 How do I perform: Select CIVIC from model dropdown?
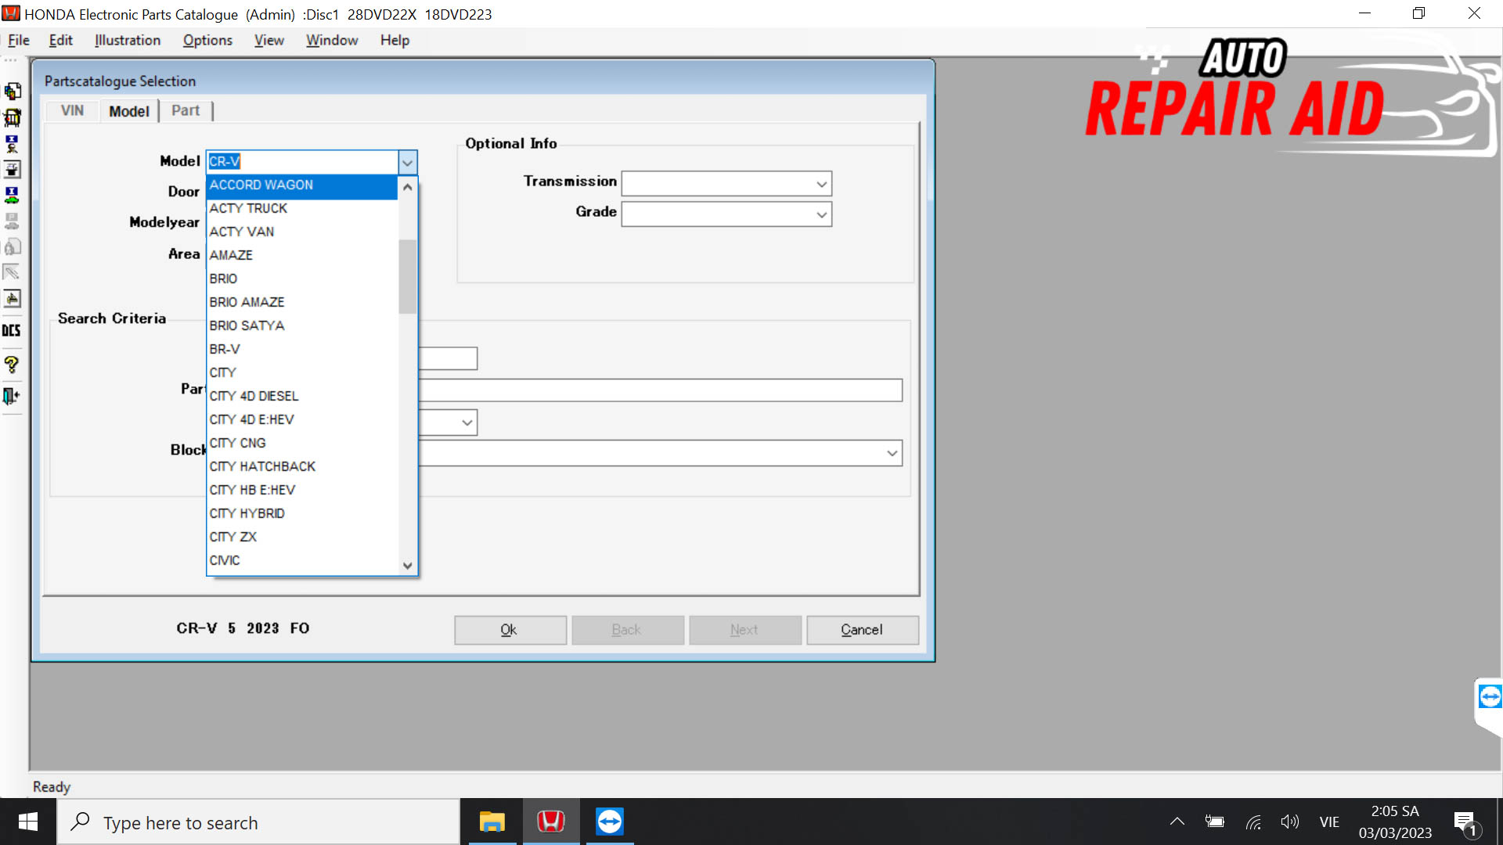pyautogui.click(x=224, y=559)
